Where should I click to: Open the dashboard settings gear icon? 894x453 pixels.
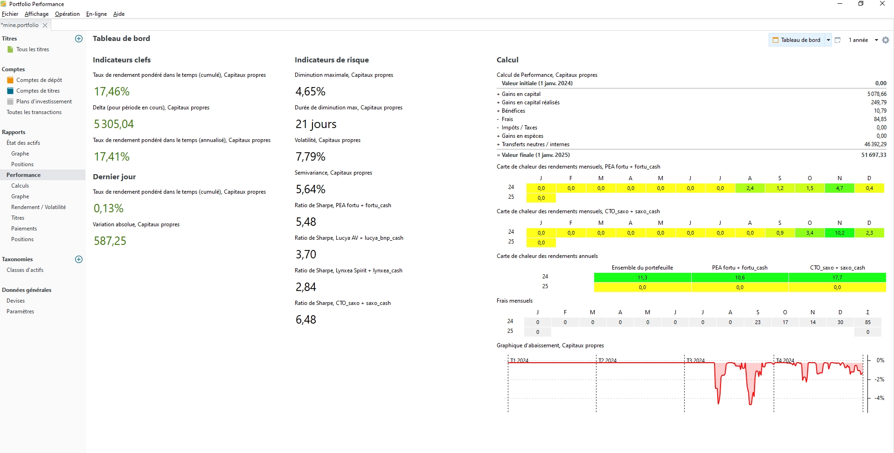886,40
